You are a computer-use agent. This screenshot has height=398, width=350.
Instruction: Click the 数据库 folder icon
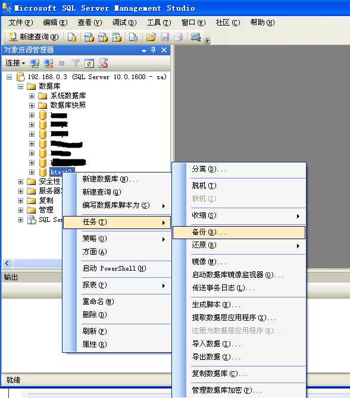click(x=31, y=86)
